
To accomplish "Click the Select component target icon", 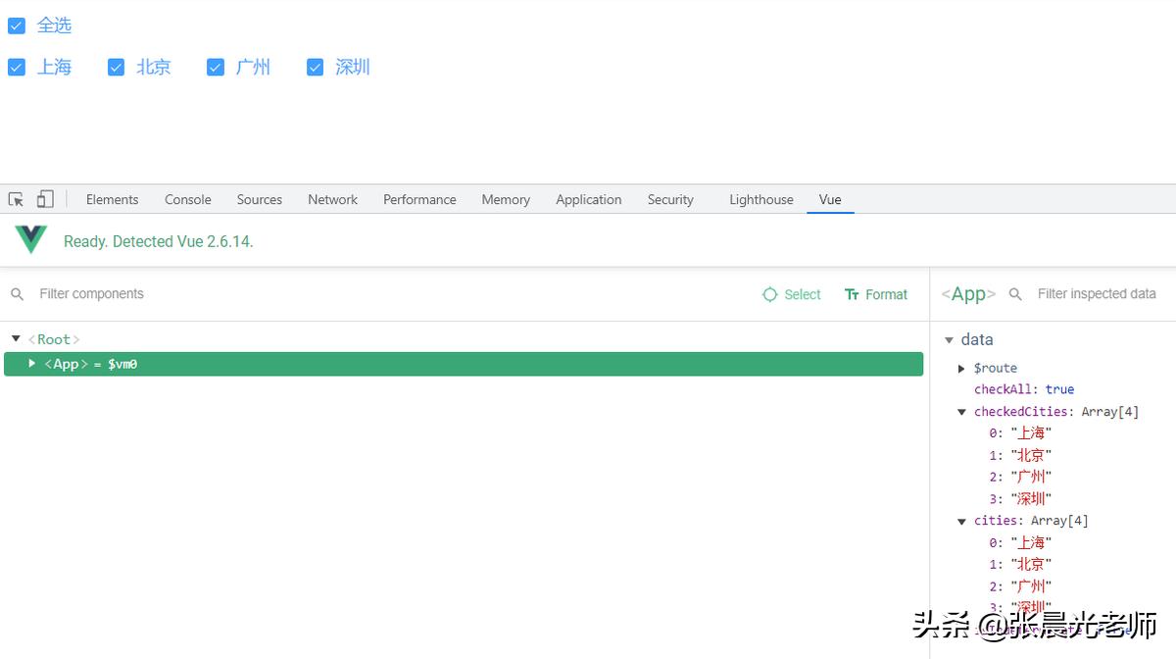I will (x=770, y=294).
